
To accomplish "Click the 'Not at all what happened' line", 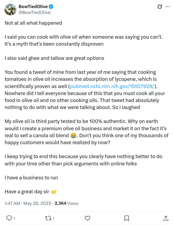I will (33, 23).
